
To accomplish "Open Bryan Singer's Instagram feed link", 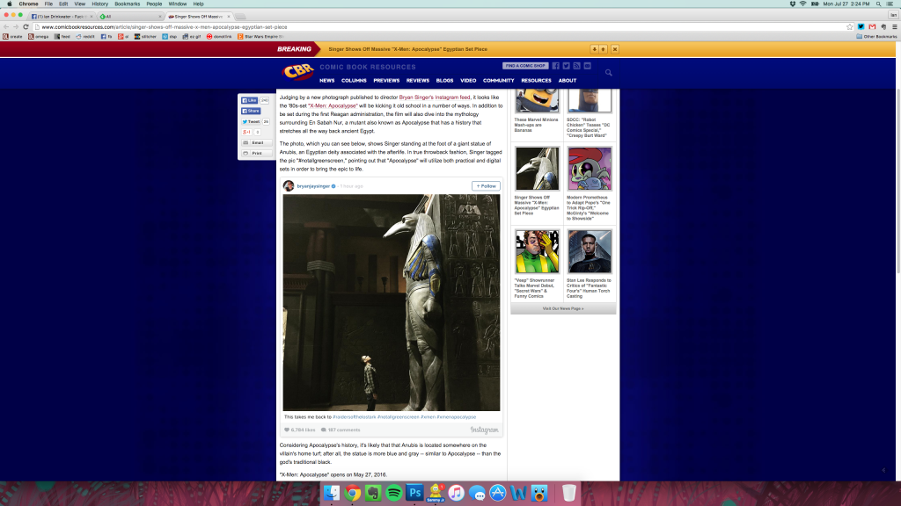I will click(x=435, y=98).
